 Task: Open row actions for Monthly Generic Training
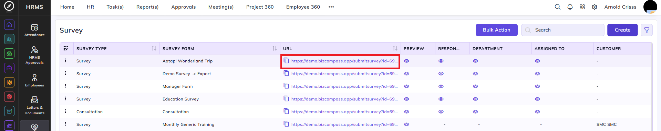click(x=65, y=124)
